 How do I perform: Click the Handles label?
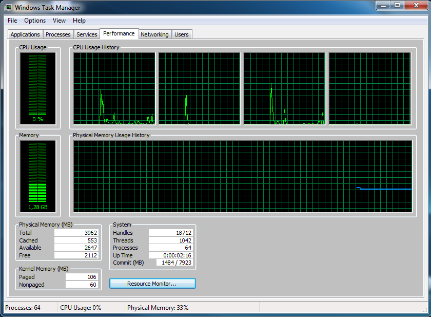[x=123, y=233]
